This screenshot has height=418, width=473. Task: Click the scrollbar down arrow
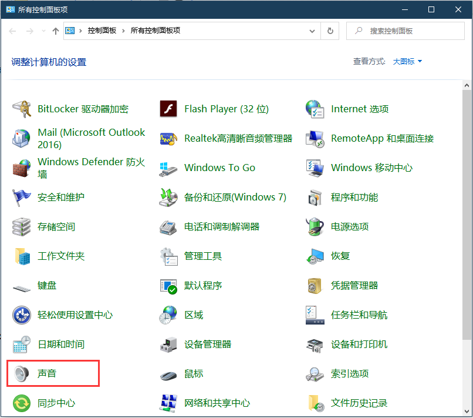click(x=467, y=412)
